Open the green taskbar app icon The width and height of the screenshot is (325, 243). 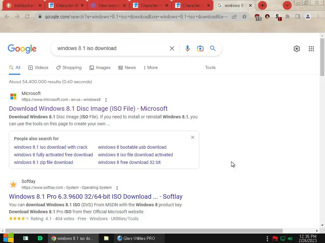pos(40,238)
